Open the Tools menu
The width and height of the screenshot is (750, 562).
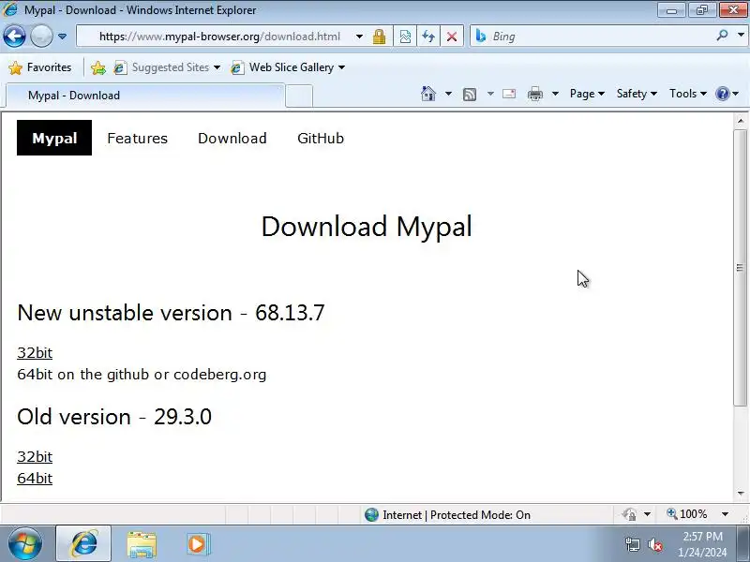tap(688, 94)
